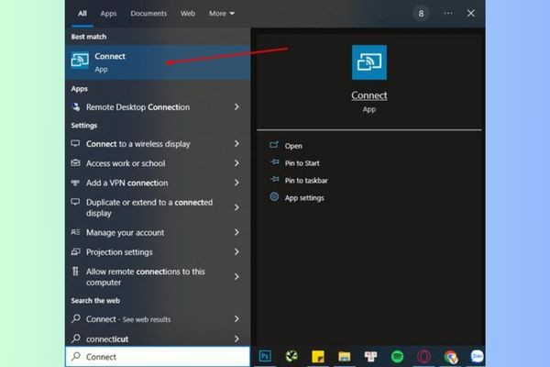Viewport: 550px width, 367px height.
Task: Open the More filter dropdown
Action: tap(222, 14)
